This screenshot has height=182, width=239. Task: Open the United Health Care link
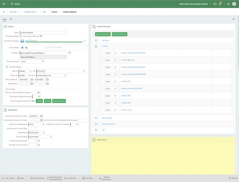click(x=109, y=124)
